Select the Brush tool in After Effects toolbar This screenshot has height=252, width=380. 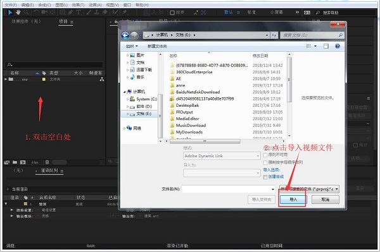click(x=89, y=13)
